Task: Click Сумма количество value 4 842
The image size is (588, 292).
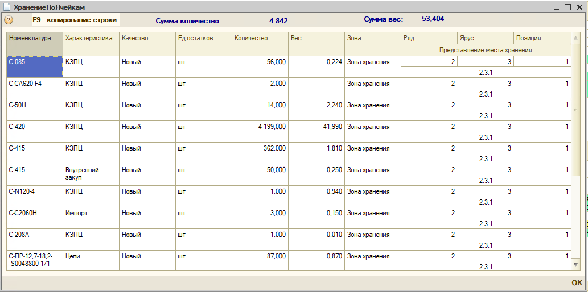Action: point(278,21)
